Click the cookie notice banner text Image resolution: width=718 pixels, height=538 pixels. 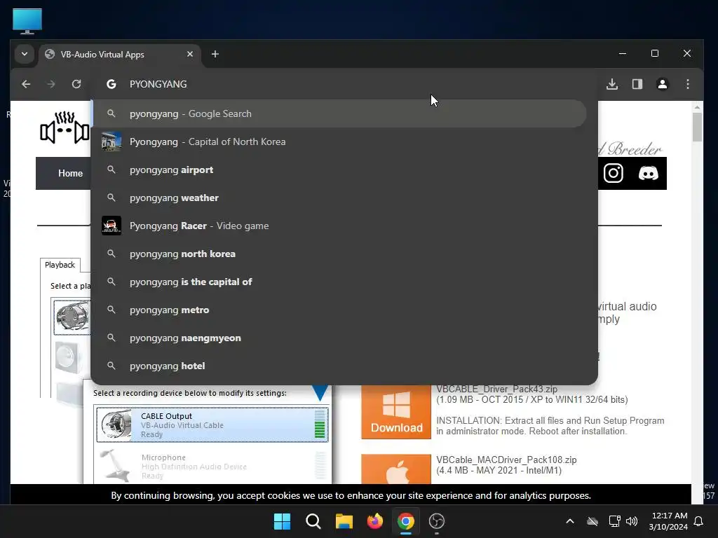click(351, 495)
